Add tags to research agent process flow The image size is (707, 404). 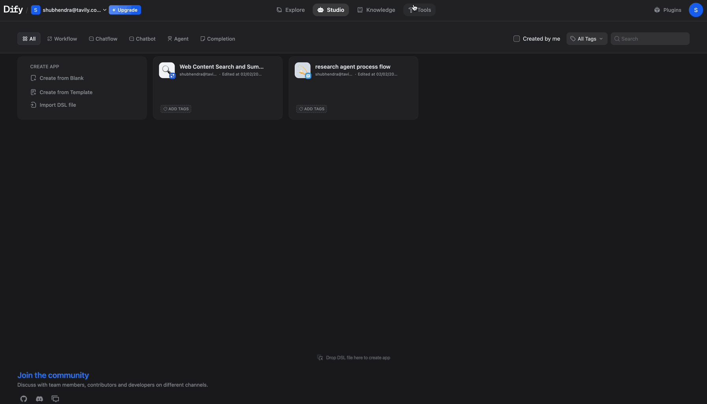(311, 109)
